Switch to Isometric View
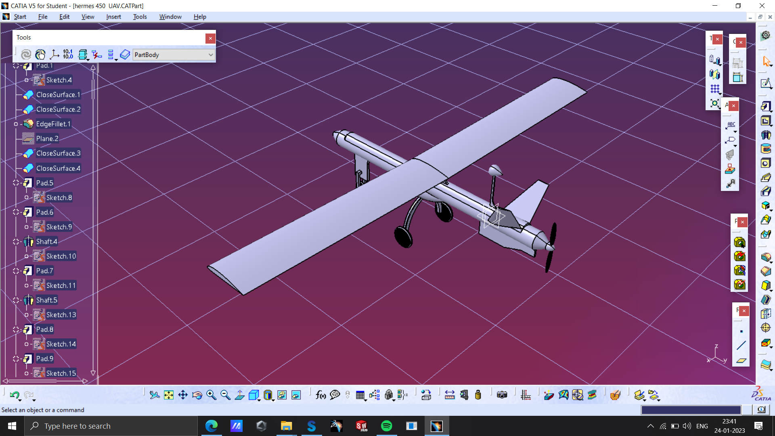The image size is (775, 436). [x=254, y=395]
